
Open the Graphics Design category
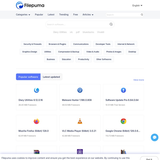click(30, 52)
